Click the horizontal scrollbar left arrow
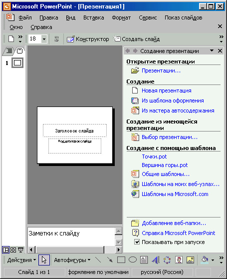Image resolution: width=227 pixels, height=279 pixels. pos(31,249)
